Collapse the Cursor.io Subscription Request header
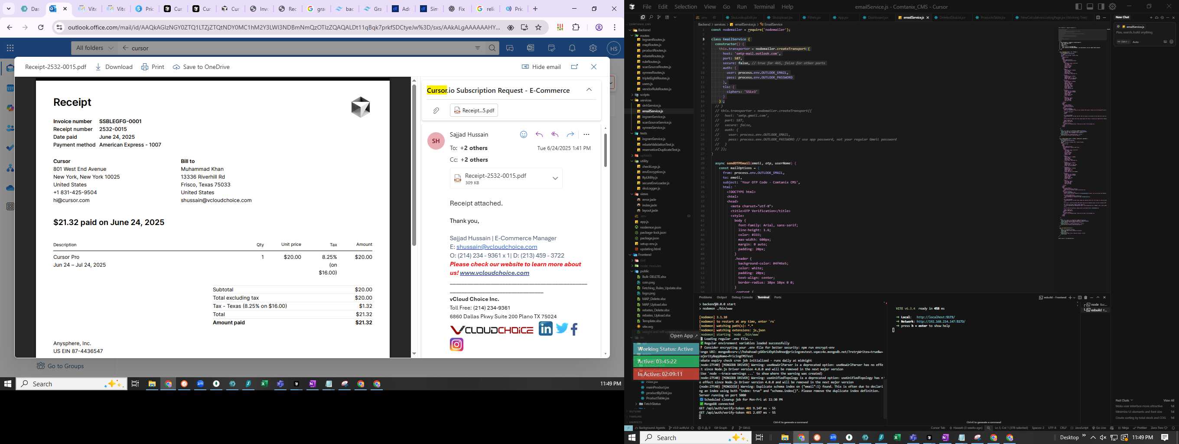Viewport: 1179px width, 444px height. [589, 90]
